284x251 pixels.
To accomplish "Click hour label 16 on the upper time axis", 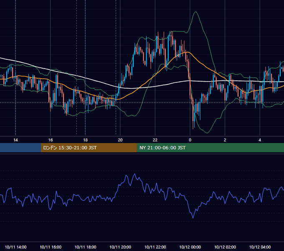I will coord(51,140).
